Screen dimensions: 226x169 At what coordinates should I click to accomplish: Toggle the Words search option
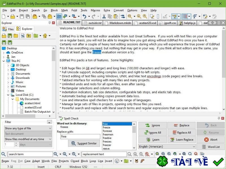pyautogui.click(x=45, y=161)
